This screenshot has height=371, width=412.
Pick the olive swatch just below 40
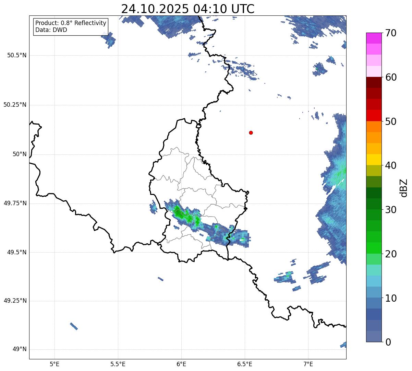point(373,171)
